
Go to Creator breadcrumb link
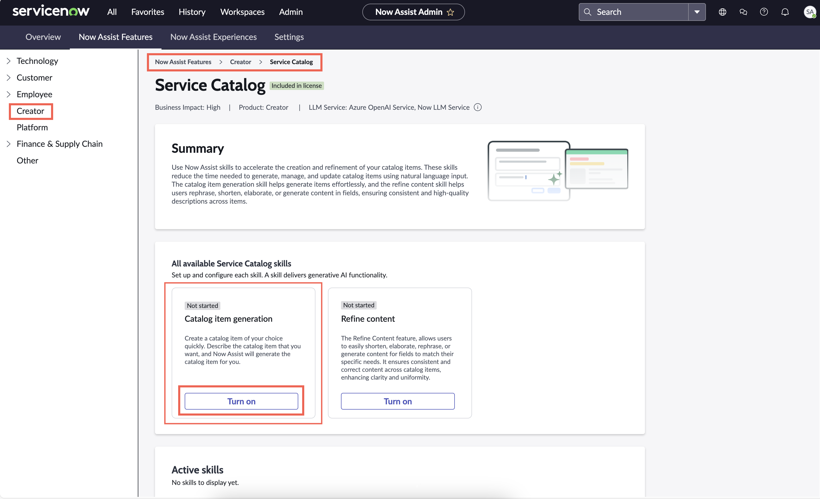tap(240, 62)
